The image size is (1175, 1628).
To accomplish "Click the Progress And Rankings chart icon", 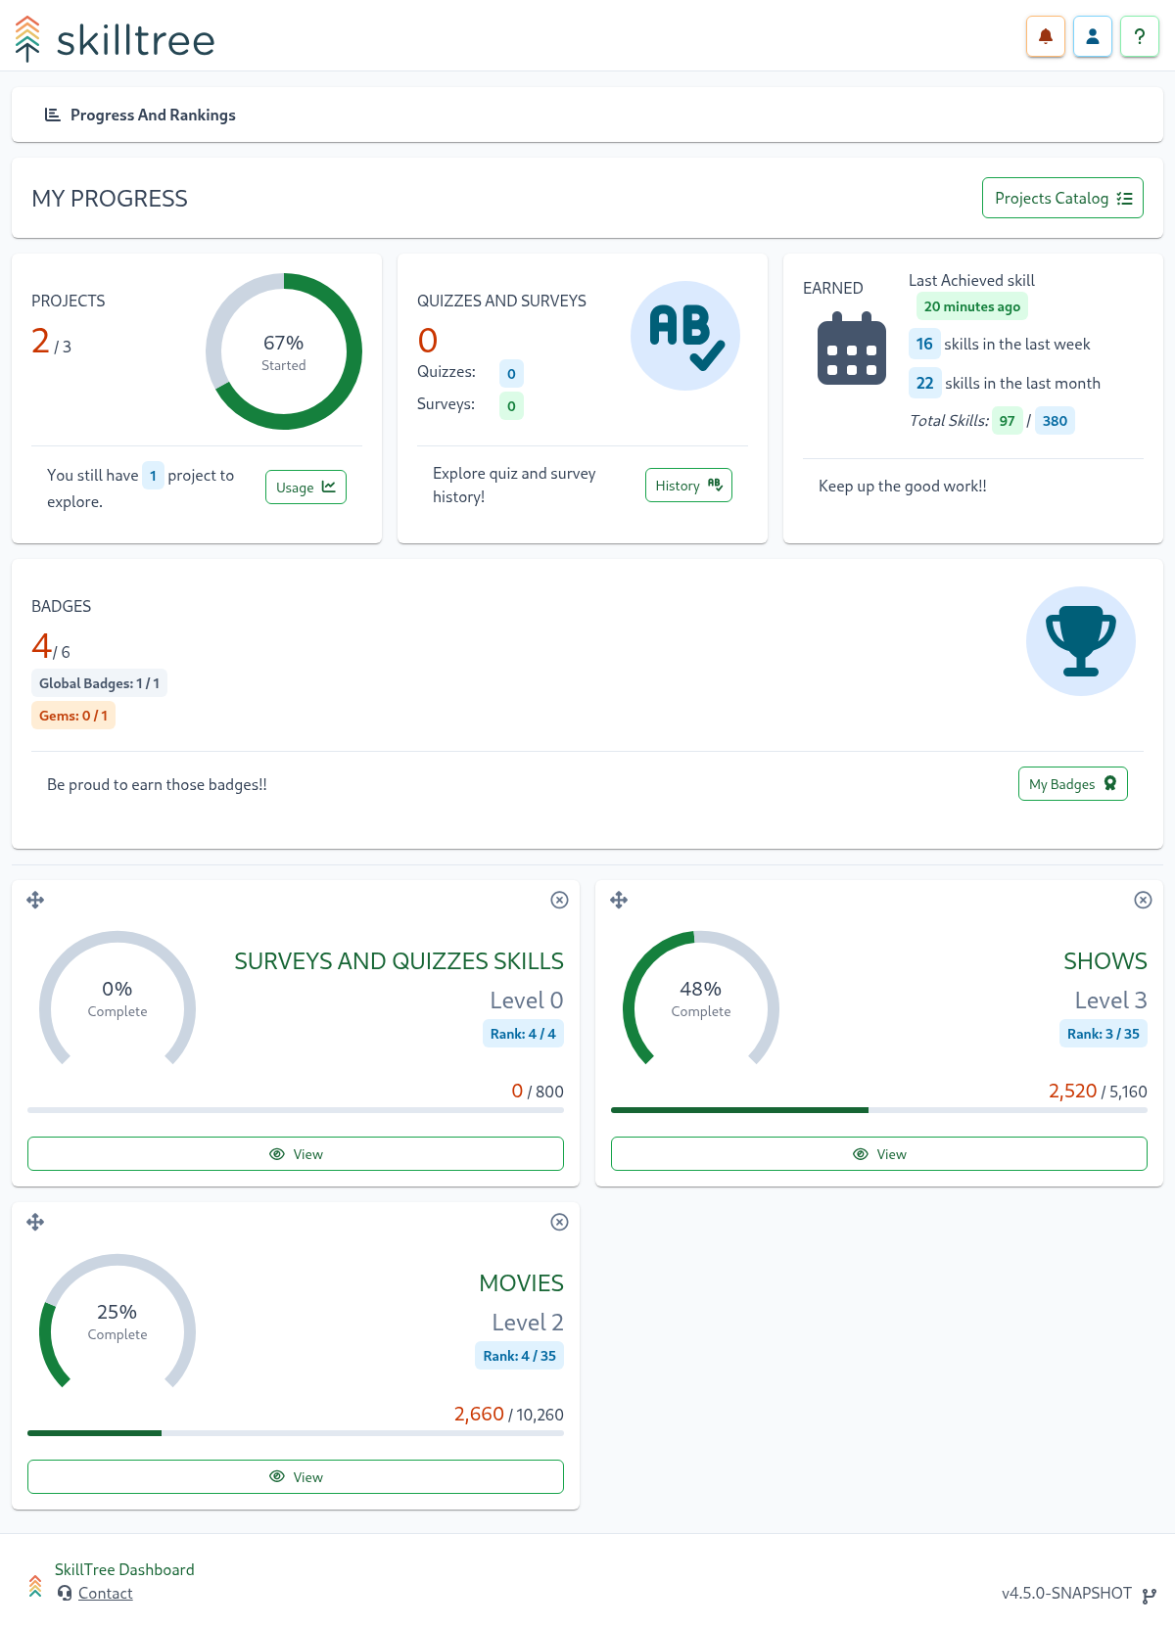I will coord(53,115).
